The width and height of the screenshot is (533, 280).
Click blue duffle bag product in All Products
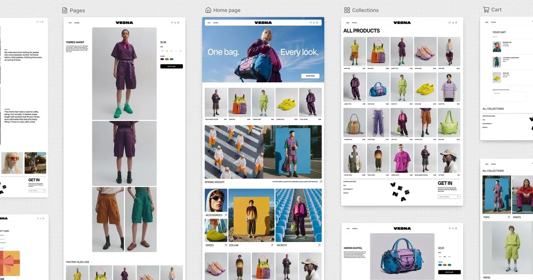click(x=378, y=87)
